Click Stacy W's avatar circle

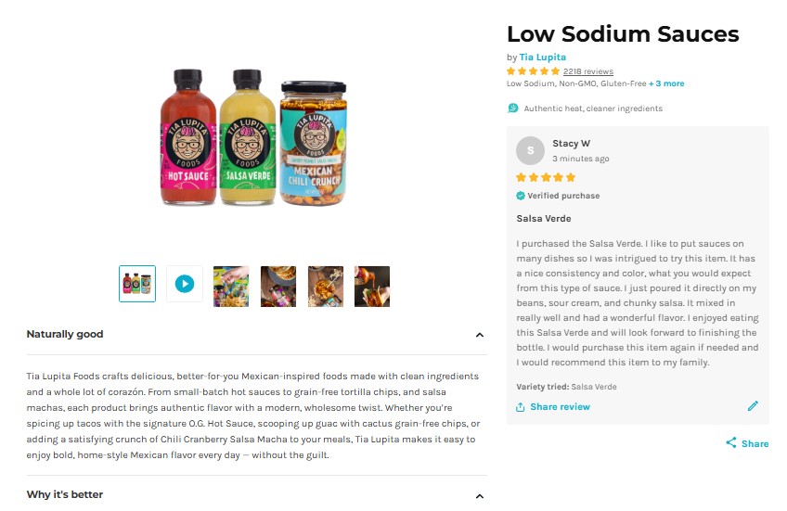tap(530, 150)
